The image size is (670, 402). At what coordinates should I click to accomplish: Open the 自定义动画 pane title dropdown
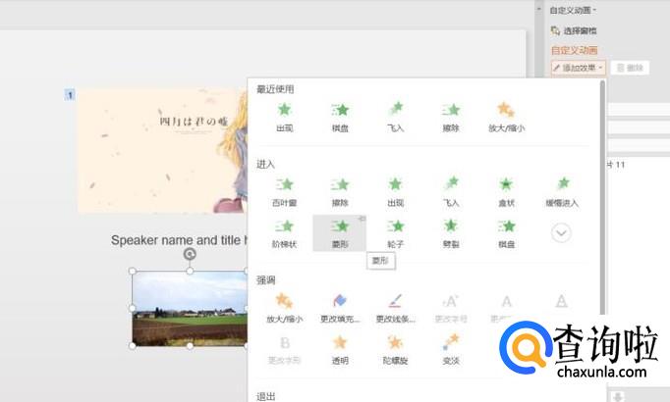click(573, 10)
